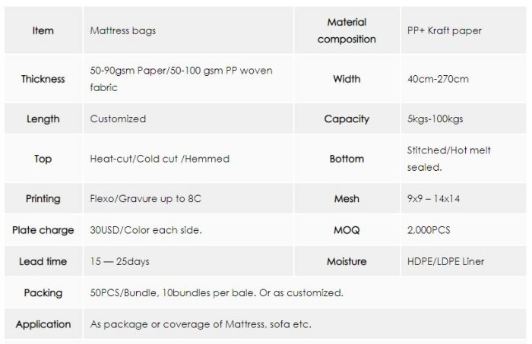Select the "Heat-cut/Cold cut /Hemmed" text

click(160, 159)
